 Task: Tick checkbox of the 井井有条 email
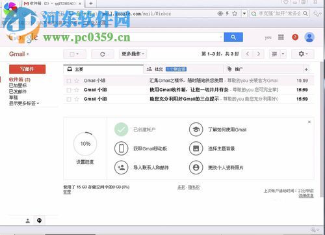[x=69, y=90]
